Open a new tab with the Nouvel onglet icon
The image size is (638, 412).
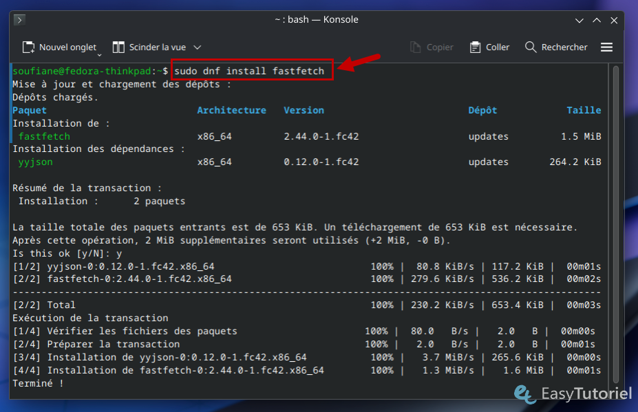[28, 47]
